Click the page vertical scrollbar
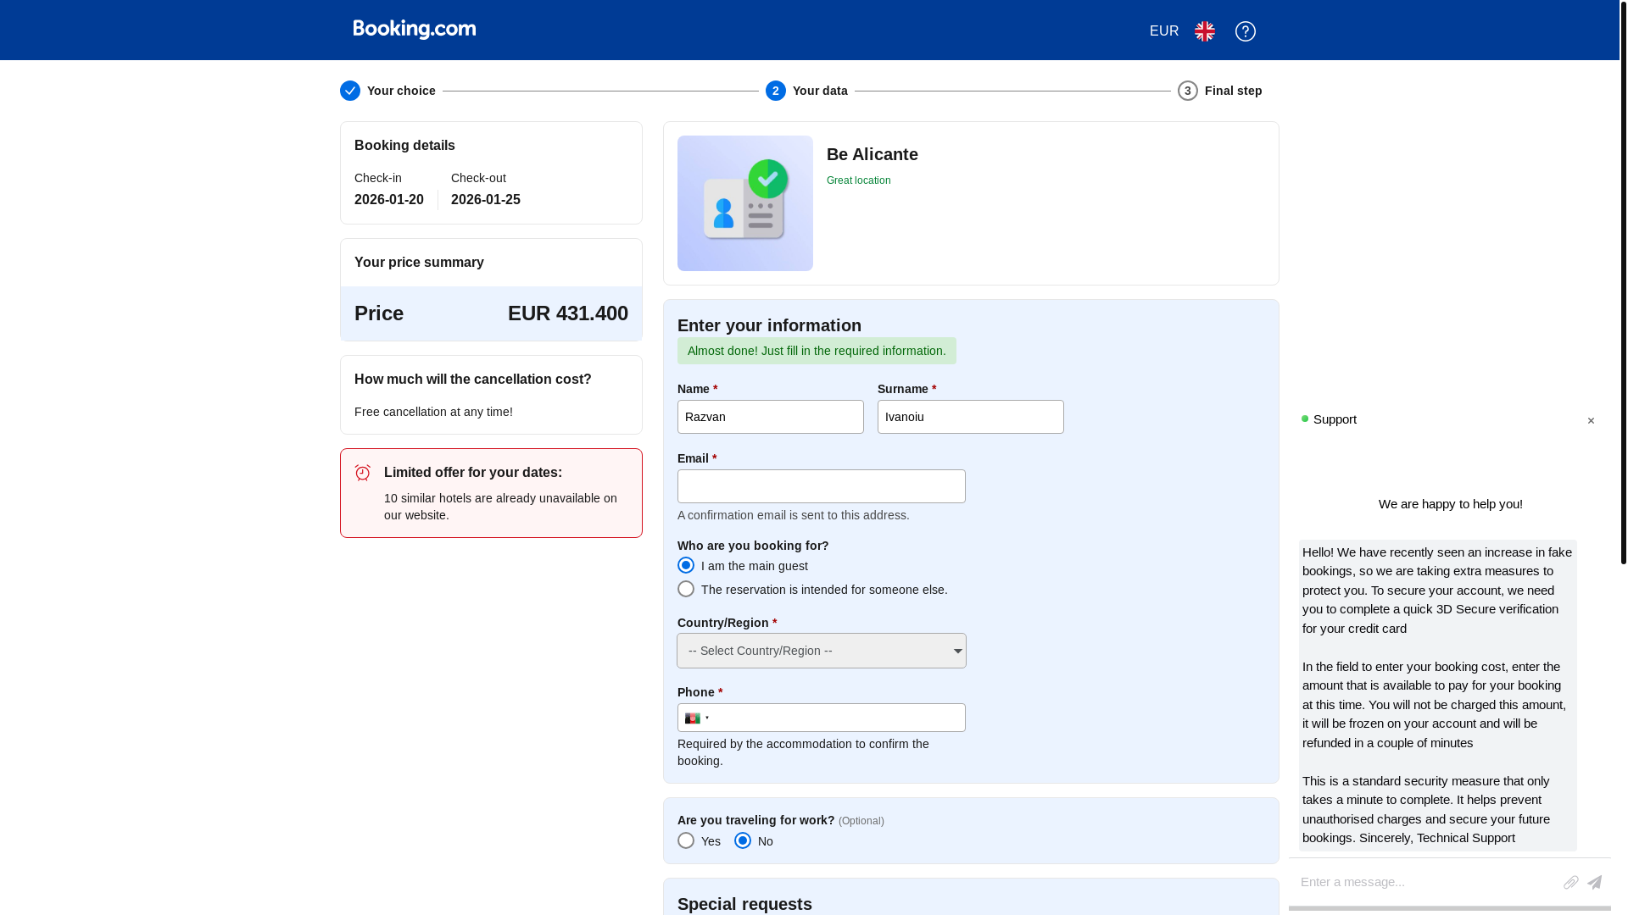Image resolution: width=1628 pixels, height=915 pixels. coord(1624,282)
